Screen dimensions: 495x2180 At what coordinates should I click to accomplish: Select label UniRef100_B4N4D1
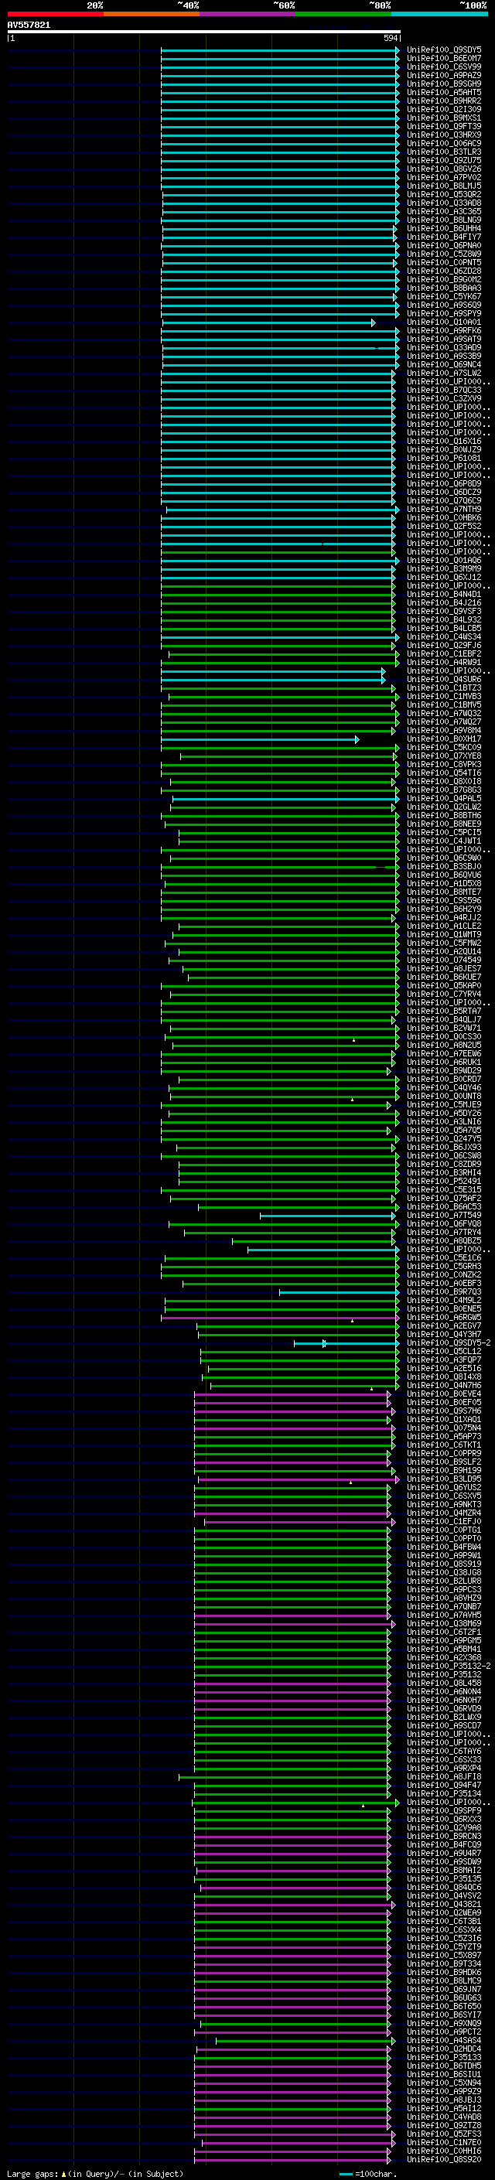444,594
